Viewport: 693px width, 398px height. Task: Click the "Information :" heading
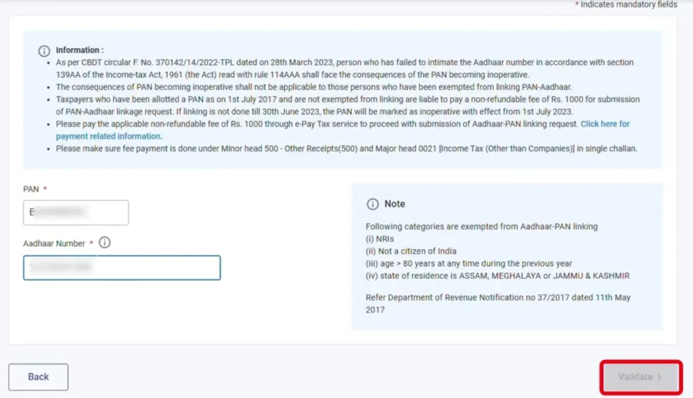pos(79,50)
